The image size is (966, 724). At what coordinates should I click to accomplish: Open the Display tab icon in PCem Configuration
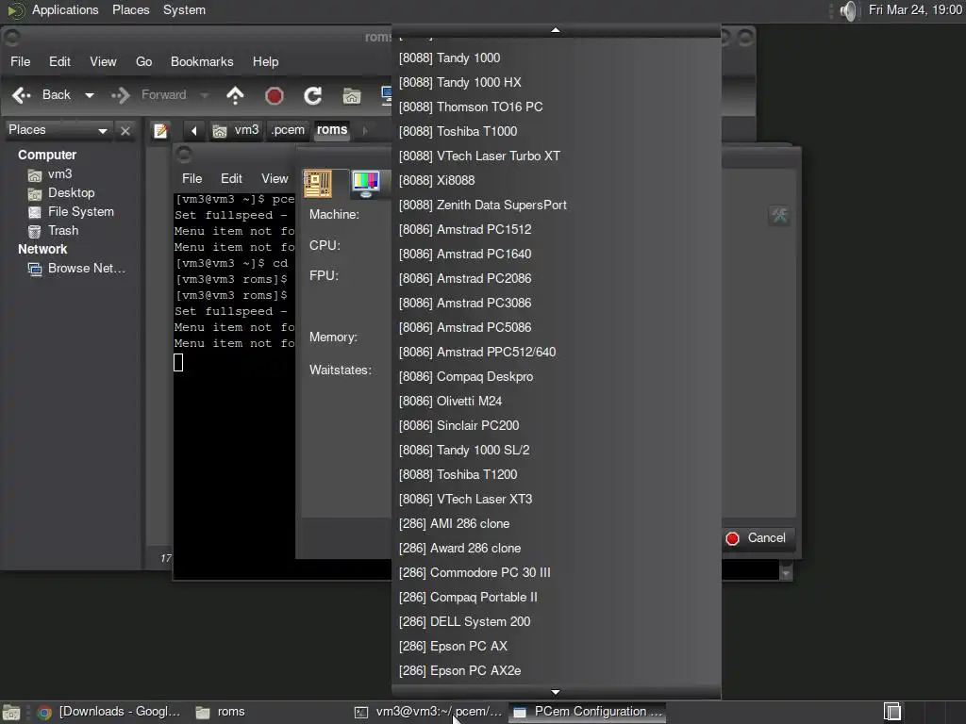(x=366, y=184)
